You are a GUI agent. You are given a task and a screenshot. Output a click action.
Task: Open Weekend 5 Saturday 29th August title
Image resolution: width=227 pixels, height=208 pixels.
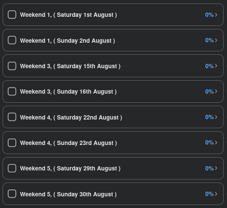[70, 168]
